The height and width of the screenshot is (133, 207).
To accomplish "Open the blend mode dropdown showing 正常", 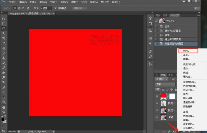I will 166,84.
